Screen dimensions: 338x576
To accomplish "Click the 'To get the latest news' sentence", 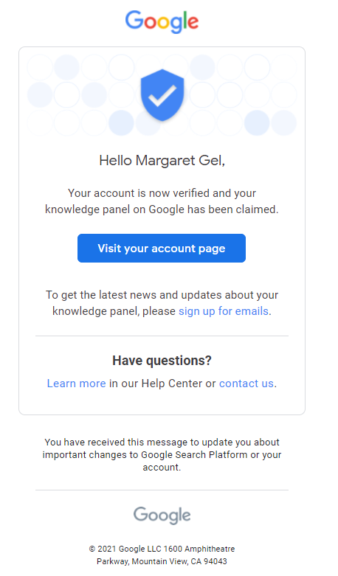I will coord(162,303).
